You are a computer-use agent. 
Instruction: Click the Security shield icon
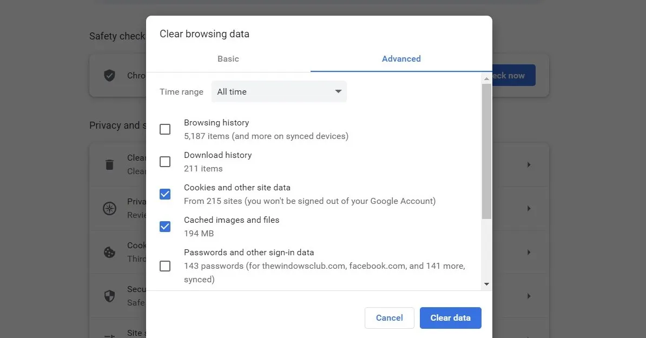click(109, 295)
